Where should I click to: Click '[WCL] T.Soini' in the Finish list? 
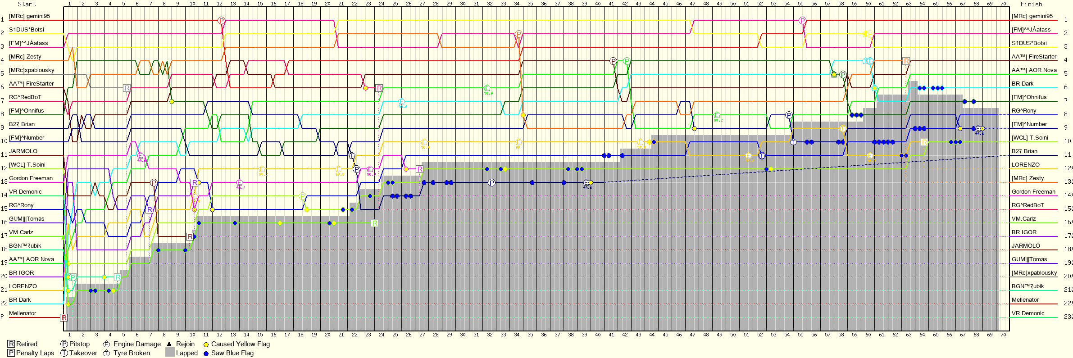(1030, 138)
